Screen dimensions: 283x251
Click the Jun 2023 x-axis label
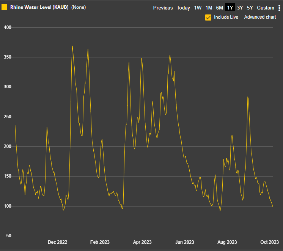coord(185,242)
